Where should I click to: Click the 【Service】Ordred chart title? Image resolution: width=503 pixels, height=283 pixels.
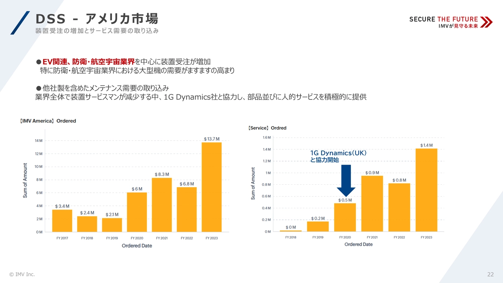[267, 128]
